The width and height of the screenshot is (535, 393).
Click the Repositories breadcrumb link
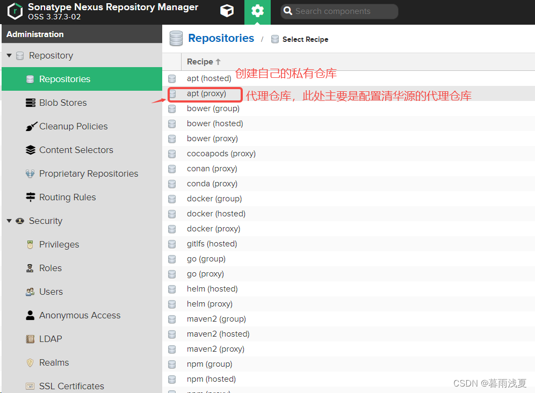point(221,39)
